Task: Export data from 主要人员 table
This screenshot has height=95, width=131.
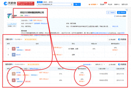Action: [112, 39]
